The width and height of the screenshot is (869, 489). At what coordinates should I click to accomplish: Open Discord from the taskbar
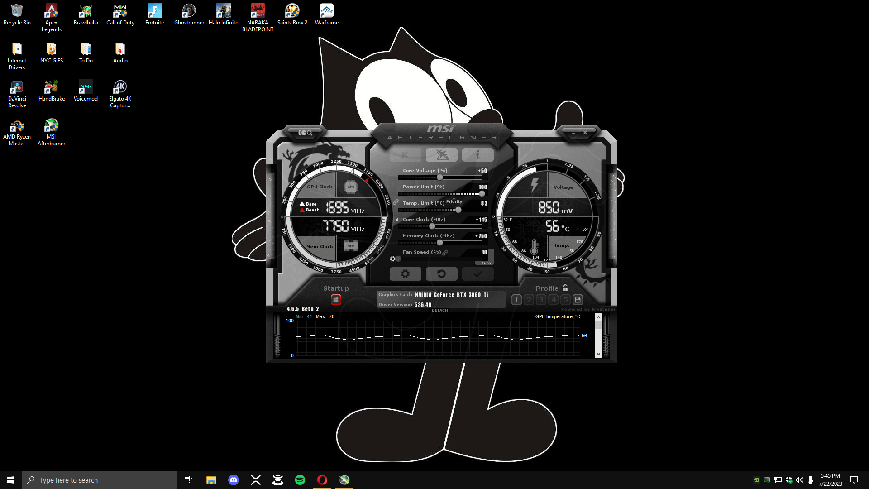point(234,480)
